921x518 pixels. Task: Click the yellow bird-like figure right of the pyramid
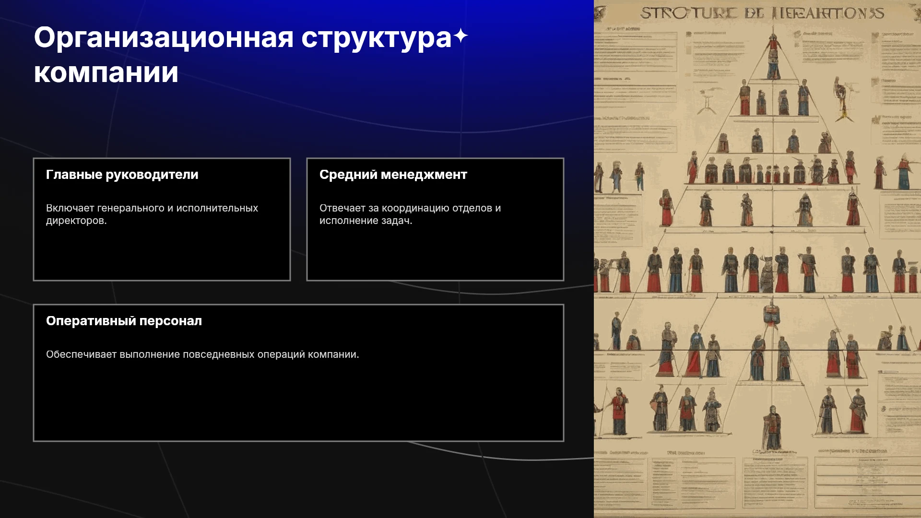pos(842,99)
